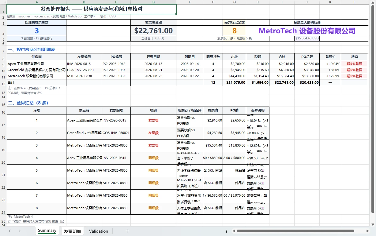Select PO number PO-2026-1063
376x236 pixels.
[116, 76]
